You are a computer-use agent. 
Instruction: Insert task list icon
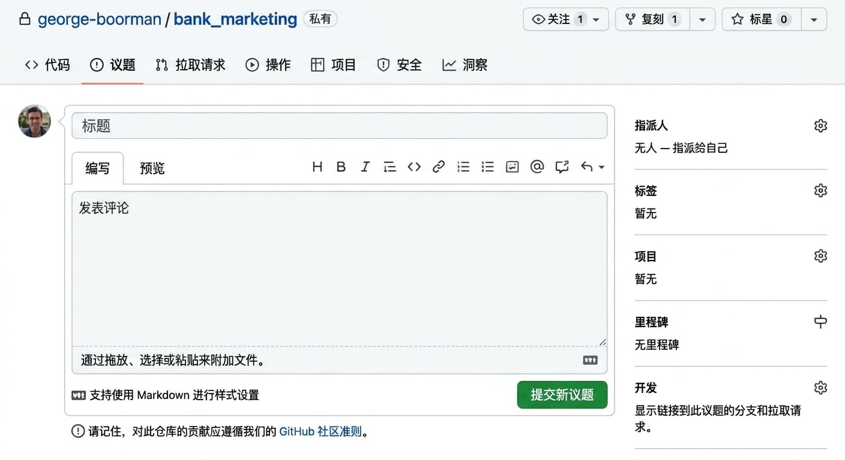513,167
